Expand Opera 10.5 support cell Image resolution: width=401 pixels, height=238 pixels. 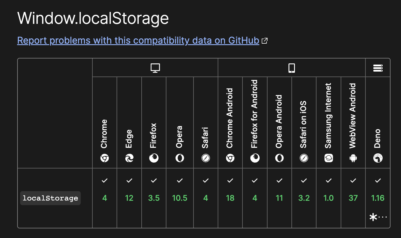[x=180, y=198]
